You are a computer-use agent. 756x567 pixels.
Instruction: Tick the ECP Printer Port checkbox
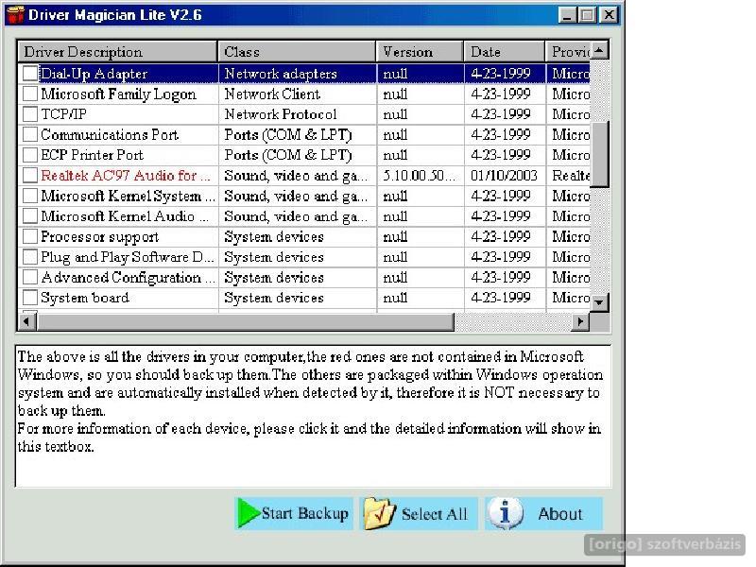30,155
